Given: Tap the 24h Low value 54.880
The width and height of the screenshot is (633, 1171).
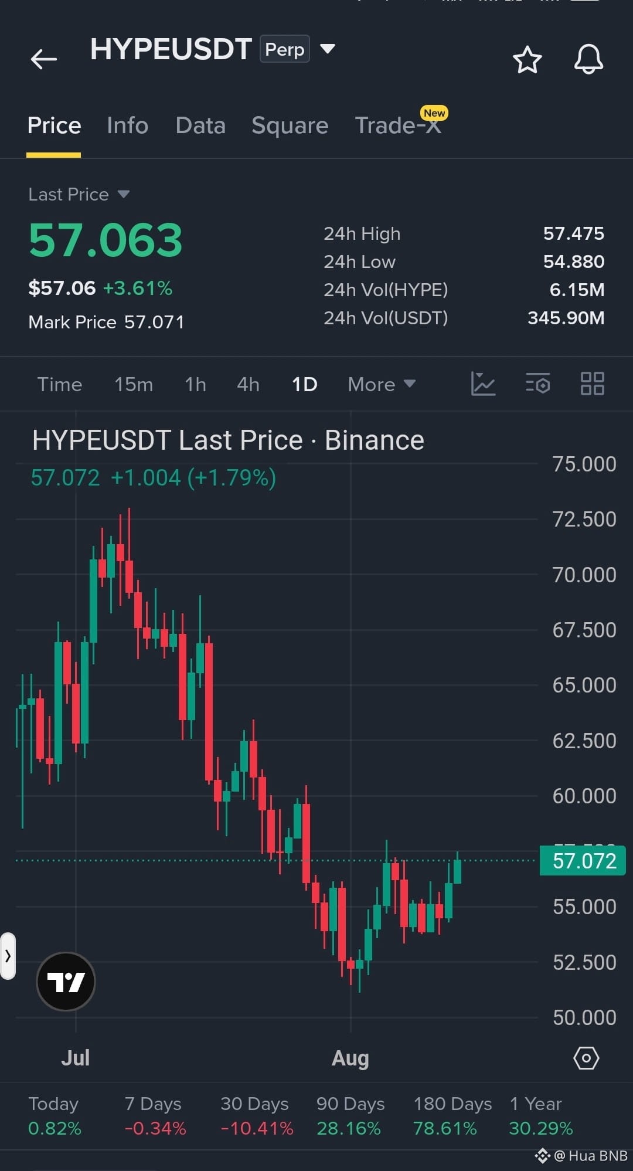Looking at the screenshot, I should click(x=573, y=262).
